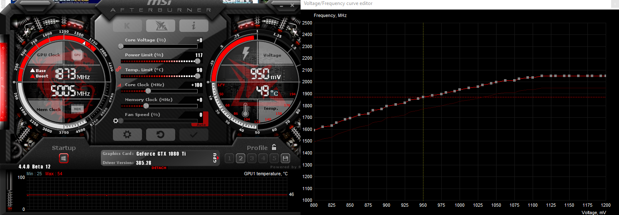Select profile slot 4
The image size is (619, 215).
(263, 158)
